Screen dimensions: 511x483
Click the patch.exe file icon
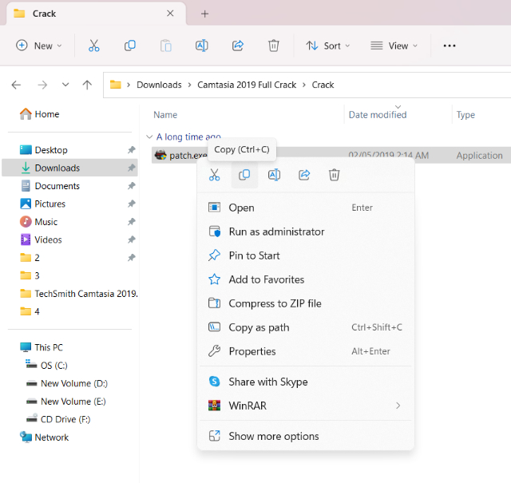pos(160,155)
